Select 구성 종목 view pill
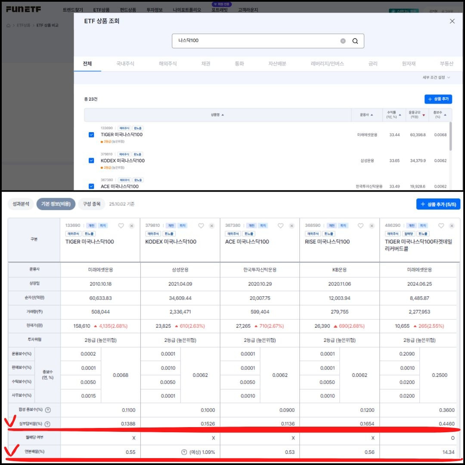Screen dimensions: 465x465 (x=92, y=204)
